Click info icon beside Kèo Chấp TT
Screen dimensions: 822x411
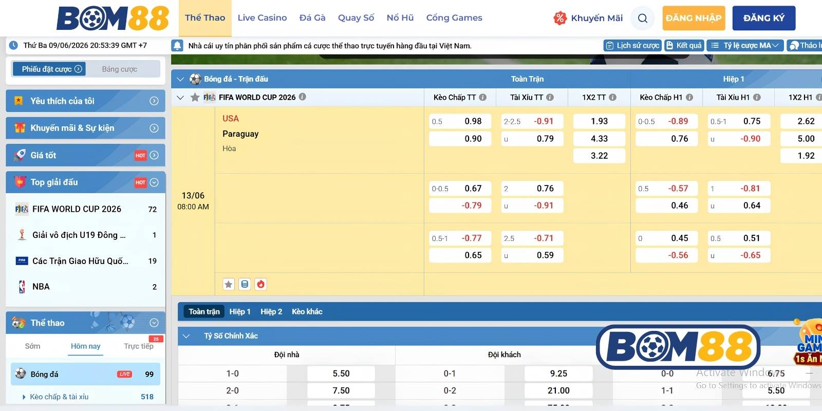point(483,97)
